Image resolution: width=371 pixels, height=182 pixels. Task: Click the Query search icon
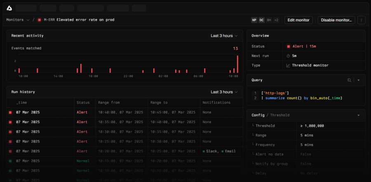349,80
